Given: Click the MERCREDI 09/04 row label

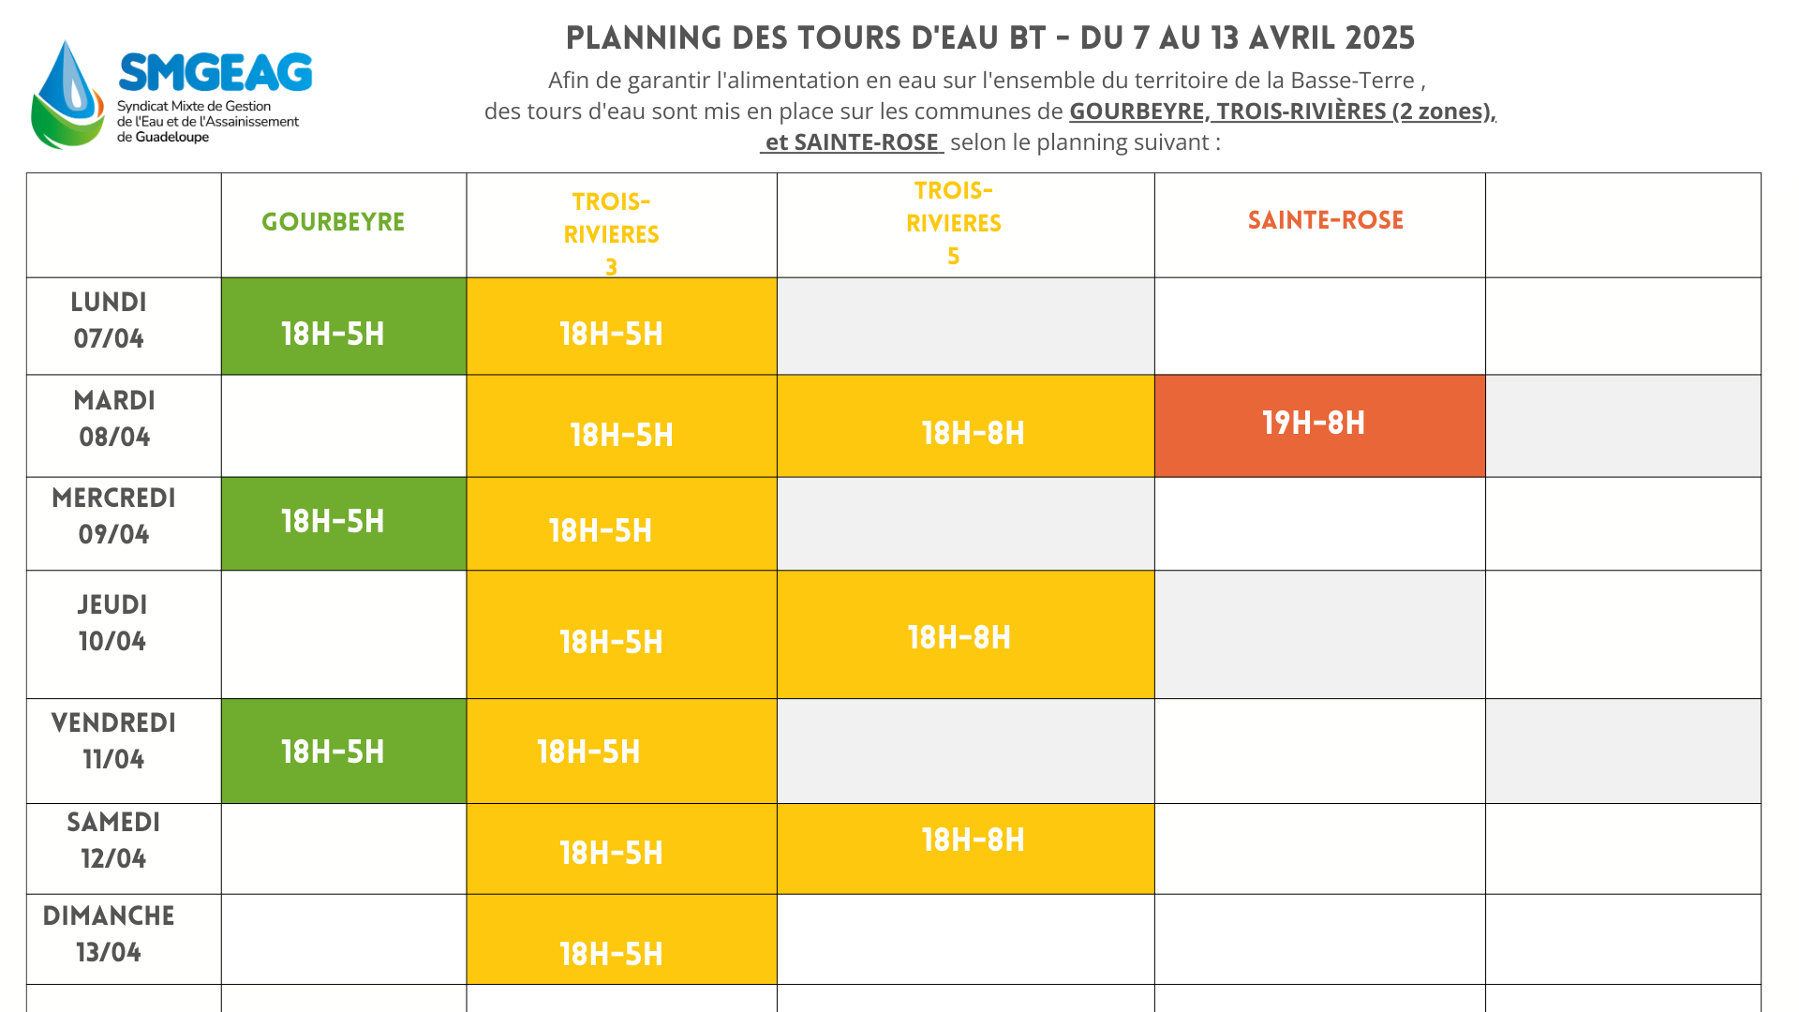Looking at the screenshot, I should (x=114, y=516).
